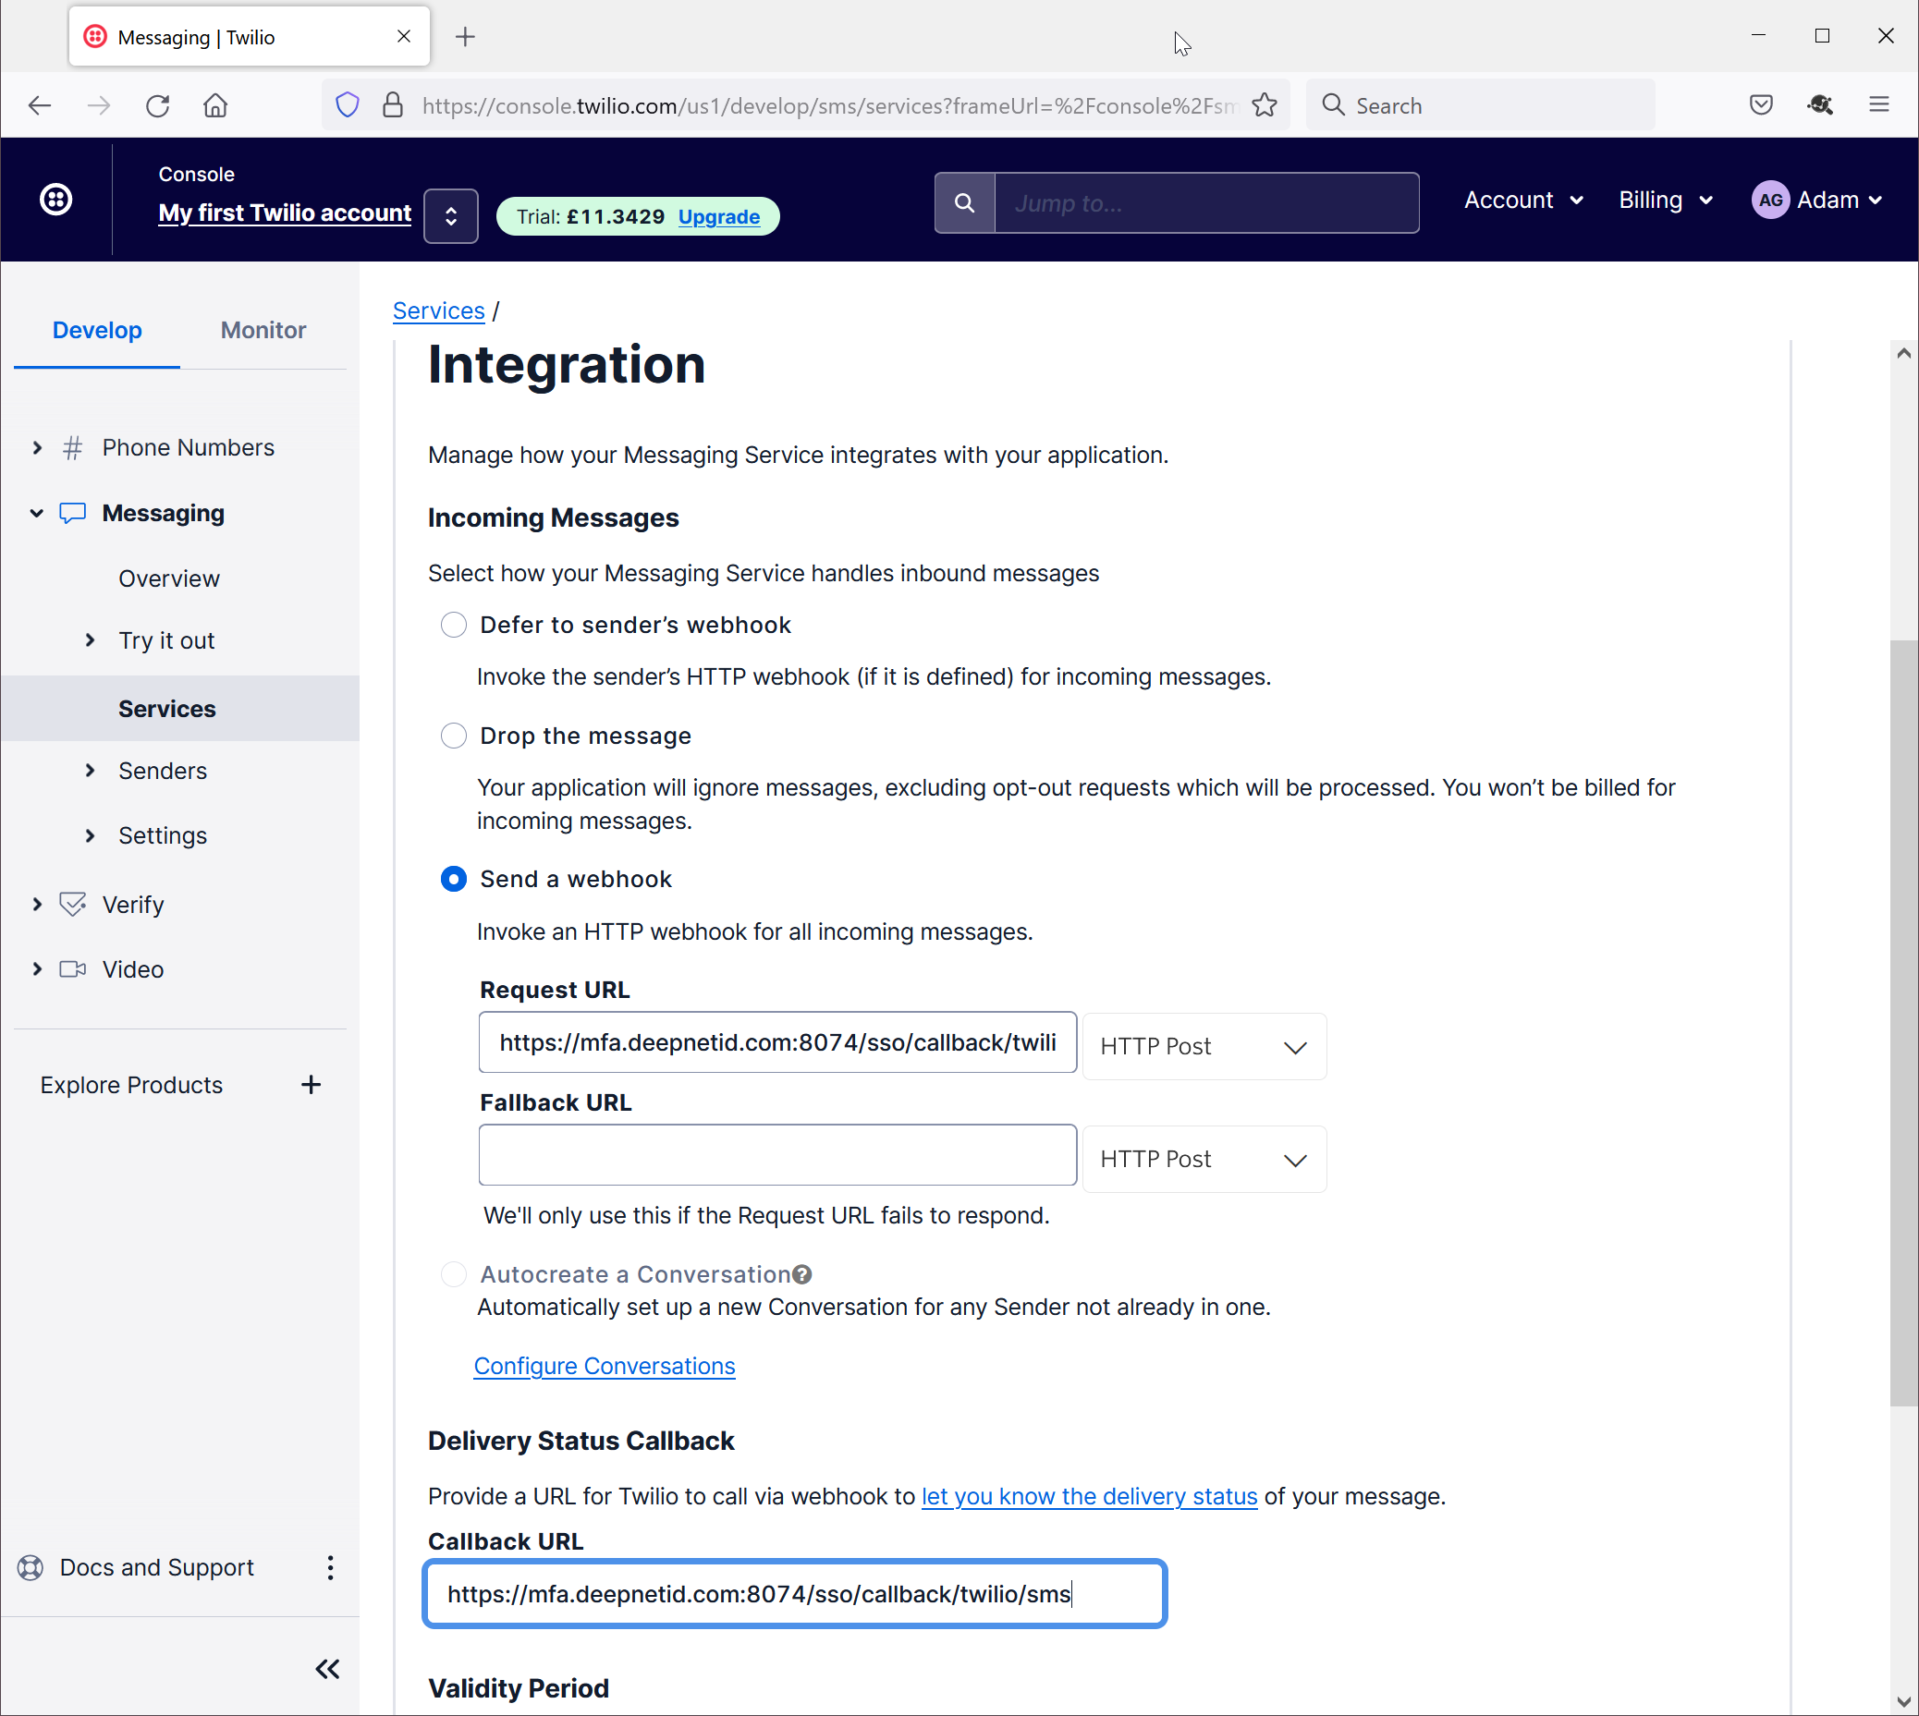This screenshot has height=1716, width=1919.
Task: Click the account switcher arrows icon
Action: point(451,216)
